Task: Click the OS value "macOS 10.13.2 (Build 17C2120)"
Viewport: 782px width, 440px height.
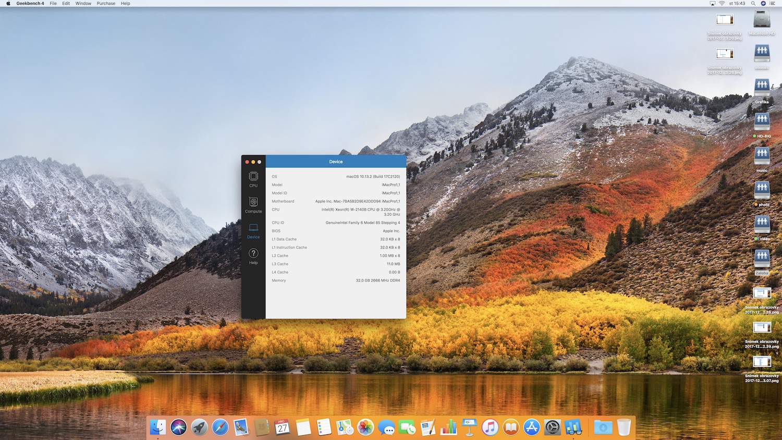Action: coord(373,177)
